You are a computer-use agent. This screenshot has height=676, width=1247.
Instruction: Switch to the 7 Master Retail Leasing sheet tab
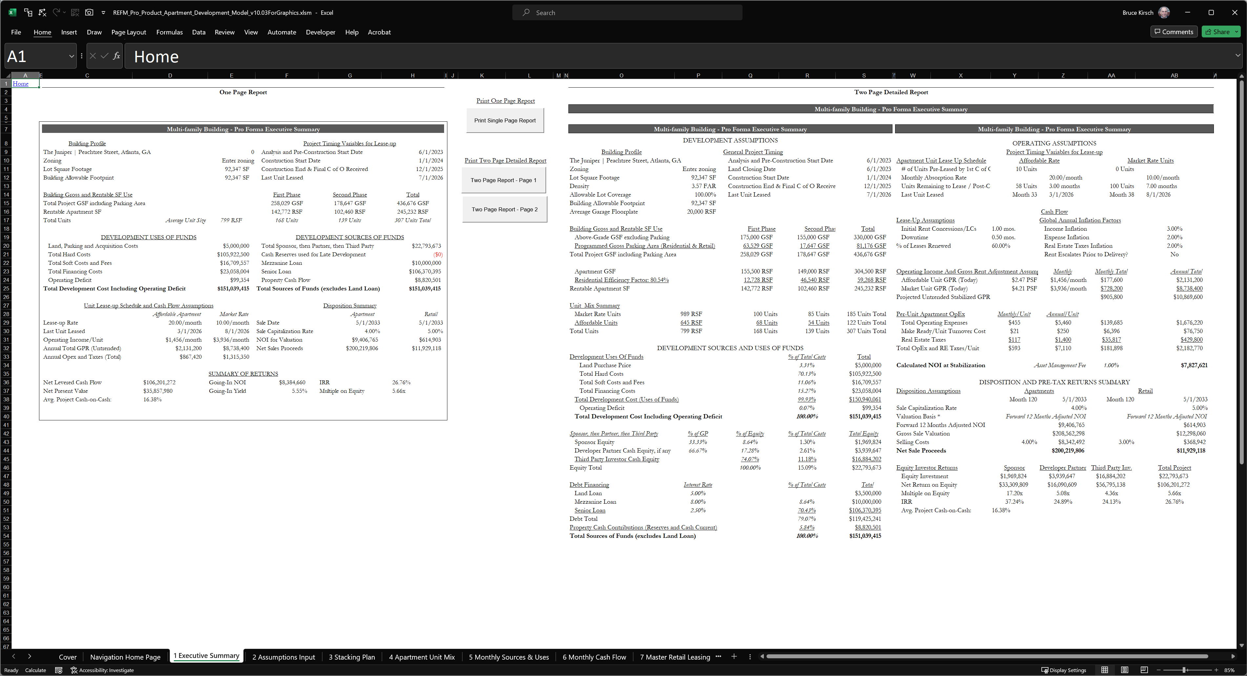pyautogui.click(x=675, y=657)
